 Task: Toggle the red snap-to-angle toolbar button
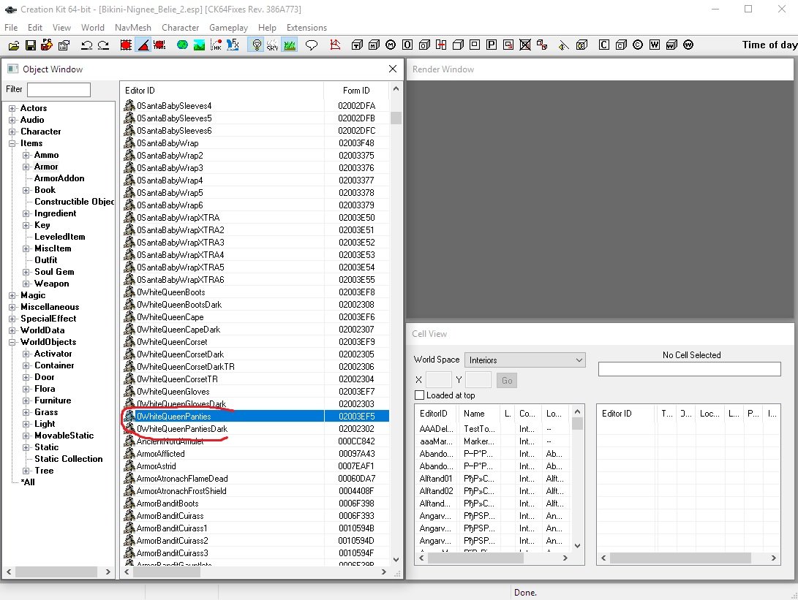click(x=143, y=45)
